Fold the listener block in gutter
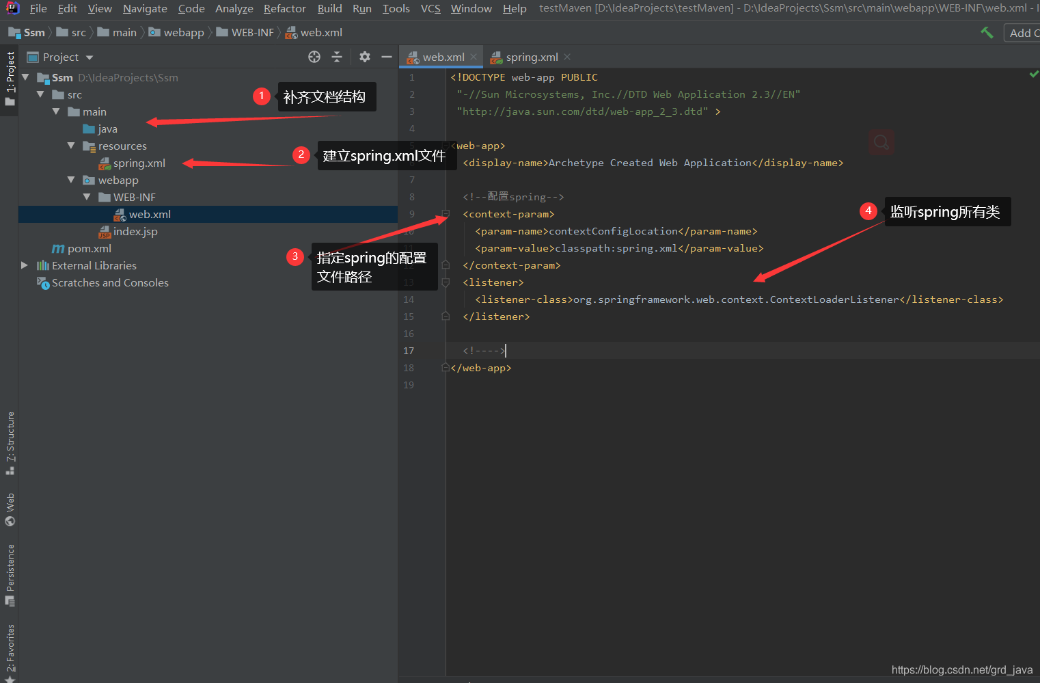Screen dimensions: 1040x683 pyautogui.click(x=446, y=282)
